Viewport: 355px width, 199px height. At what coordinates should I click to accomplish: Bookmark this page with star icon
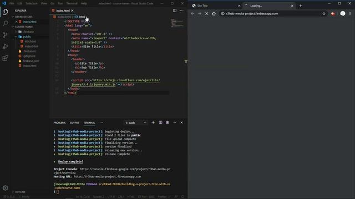point(324,13)
